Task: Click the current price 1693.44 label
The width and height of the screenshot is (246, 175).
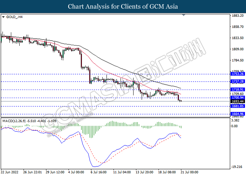Action: (238, 101)
